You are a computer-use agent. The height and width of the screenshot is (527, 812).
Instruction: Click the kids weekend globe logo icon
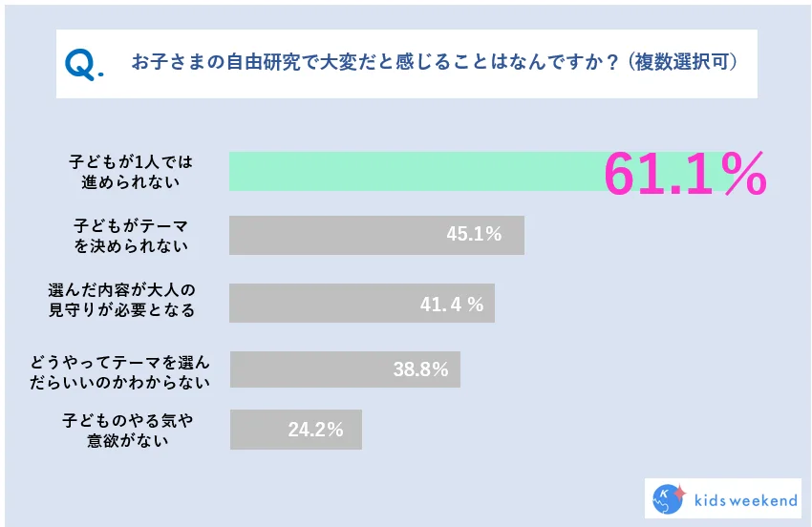pyautogui.click(x=669, y=498)
